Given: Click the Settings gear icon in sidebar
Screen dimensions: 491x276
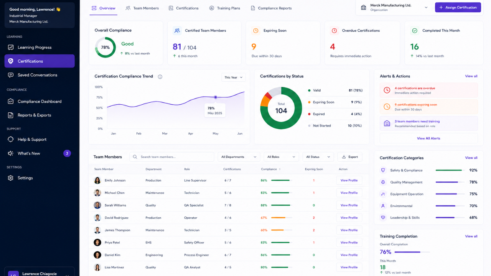Looking at the screenshot, I should click(11, 178).
